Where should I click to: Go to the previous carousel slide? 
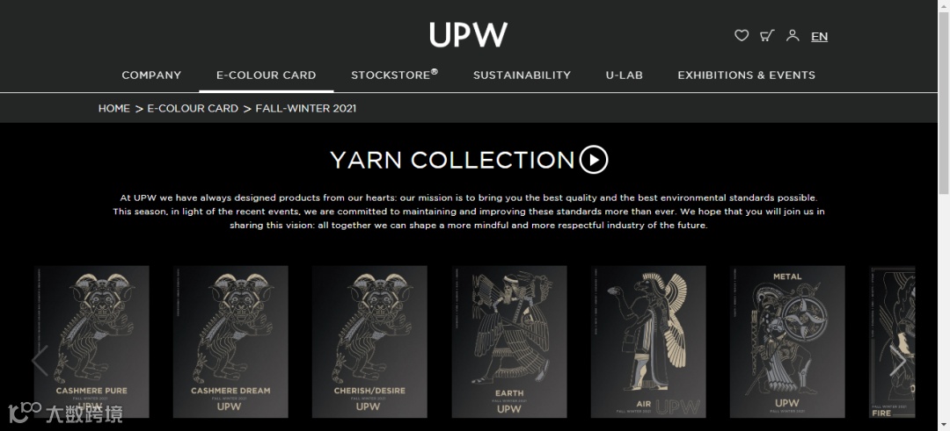tap(40, 361)
